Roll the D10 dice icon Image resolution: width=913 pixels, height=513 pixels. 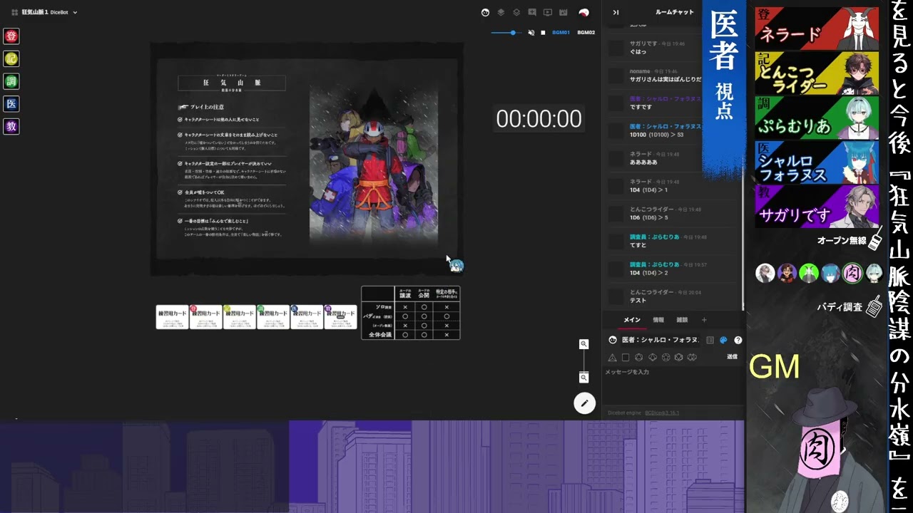coord(652,358)
